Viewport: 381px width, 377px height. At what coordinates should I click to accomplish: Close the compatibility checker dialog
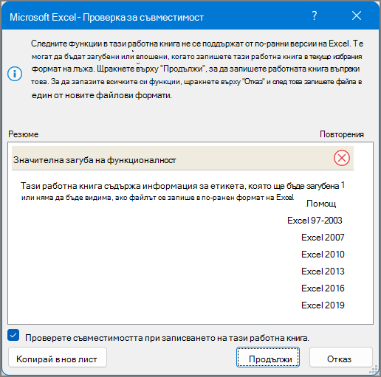pos(357,16)
